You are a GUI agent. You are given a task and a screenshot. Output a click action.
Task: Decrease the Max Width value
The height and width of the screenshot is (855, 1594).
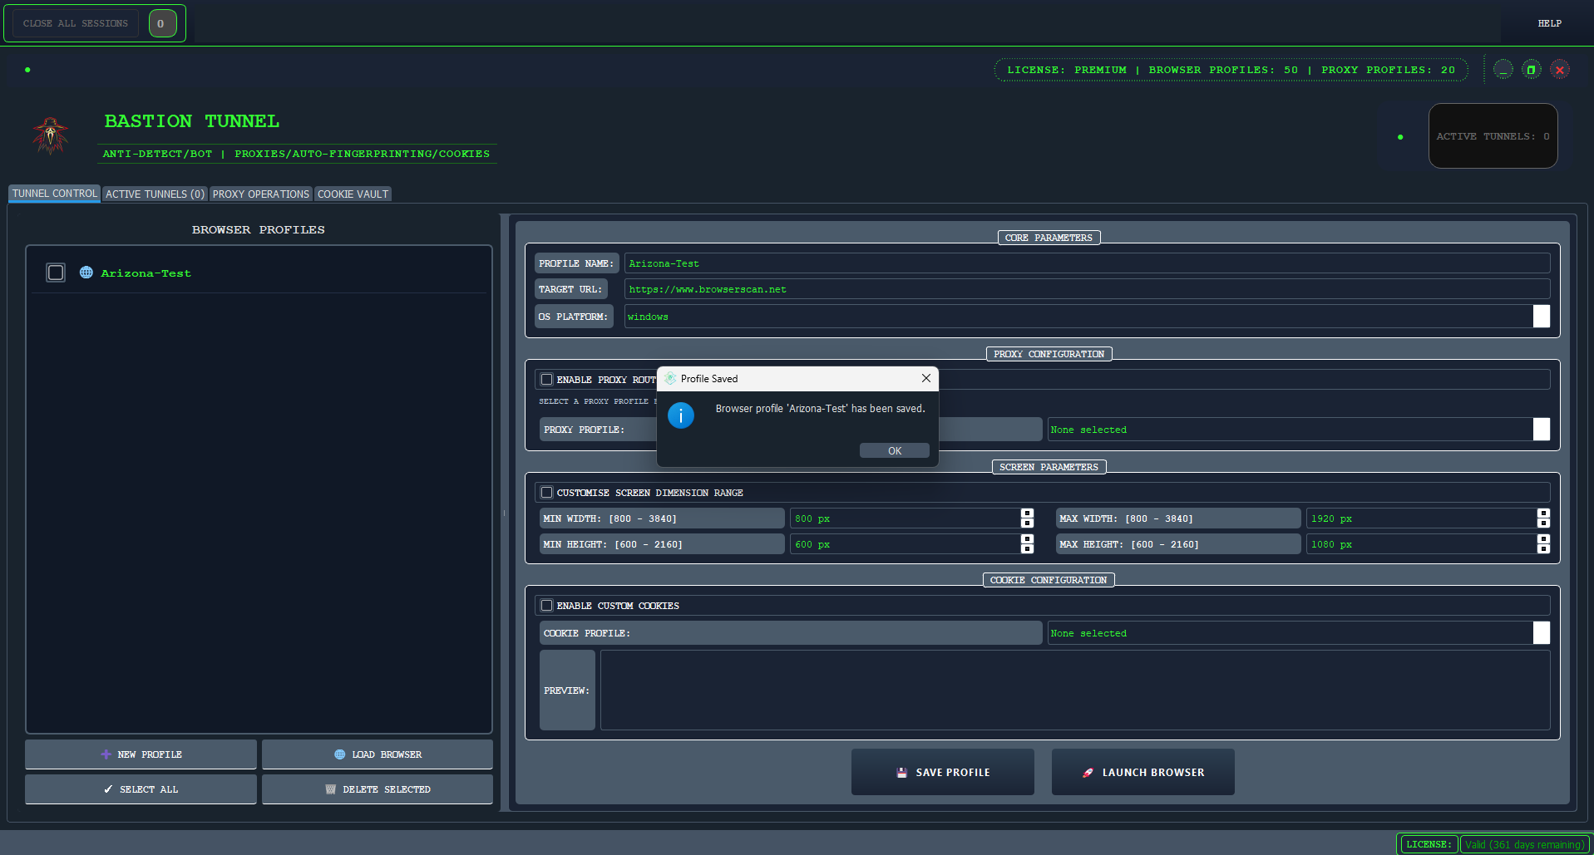tap(1543, 523)
